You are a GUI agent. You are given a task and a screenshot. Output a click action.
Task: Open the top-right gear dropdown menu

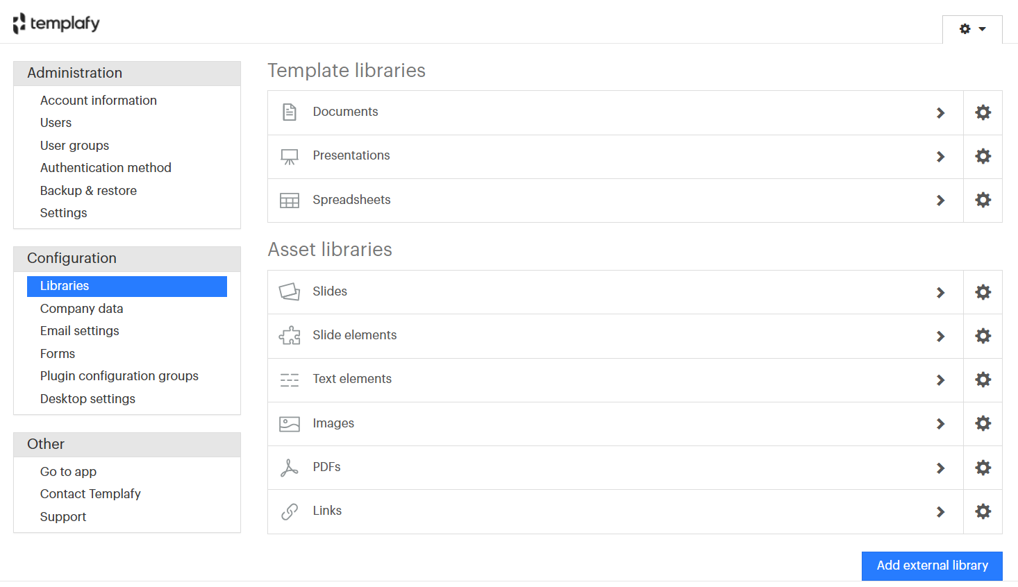pos(972,29)
